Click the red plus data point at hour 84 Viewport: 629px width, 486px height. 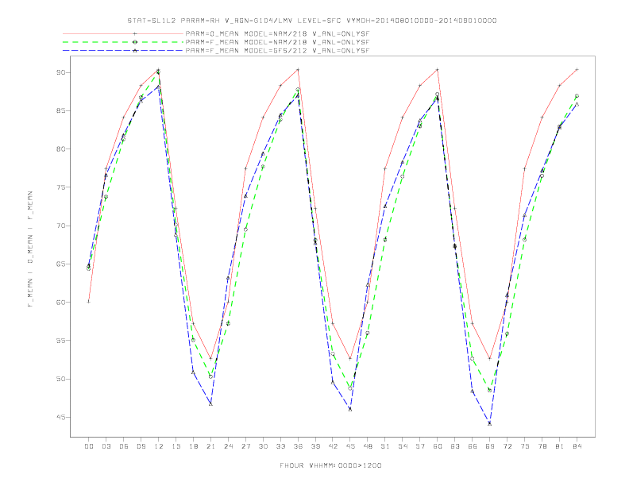tap(577, 69)
